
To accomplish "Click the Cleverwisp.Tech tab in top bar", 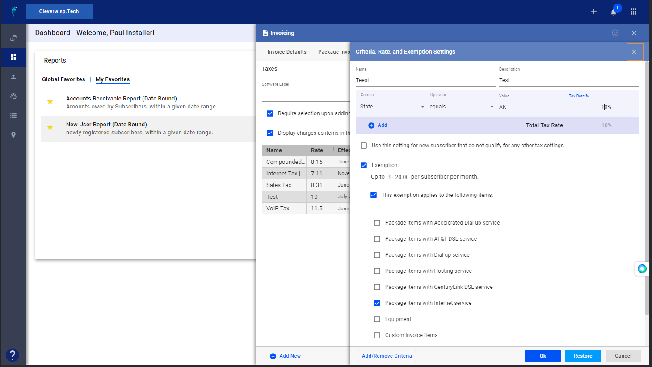I will click(60, 12).
